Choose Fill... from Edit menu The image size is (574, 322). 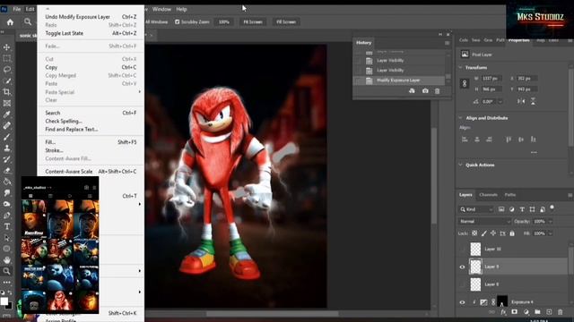(91, 142)
